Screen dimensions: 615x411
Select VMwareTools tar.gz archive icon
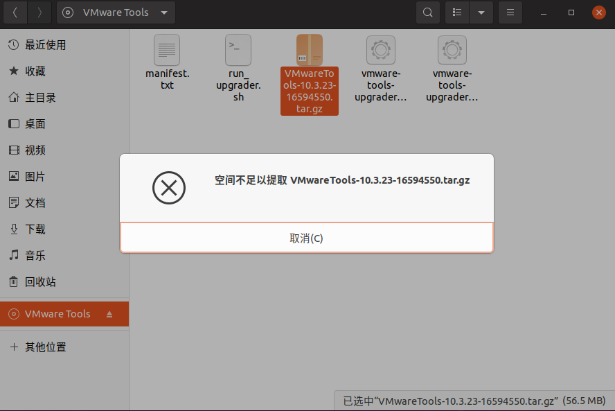tap(310, 50)
